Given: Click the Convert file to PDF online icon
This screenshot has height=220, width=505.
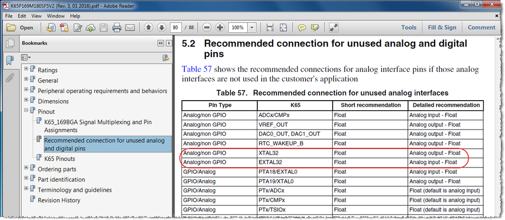Looking at the screenshot, I should coord(51,28).
